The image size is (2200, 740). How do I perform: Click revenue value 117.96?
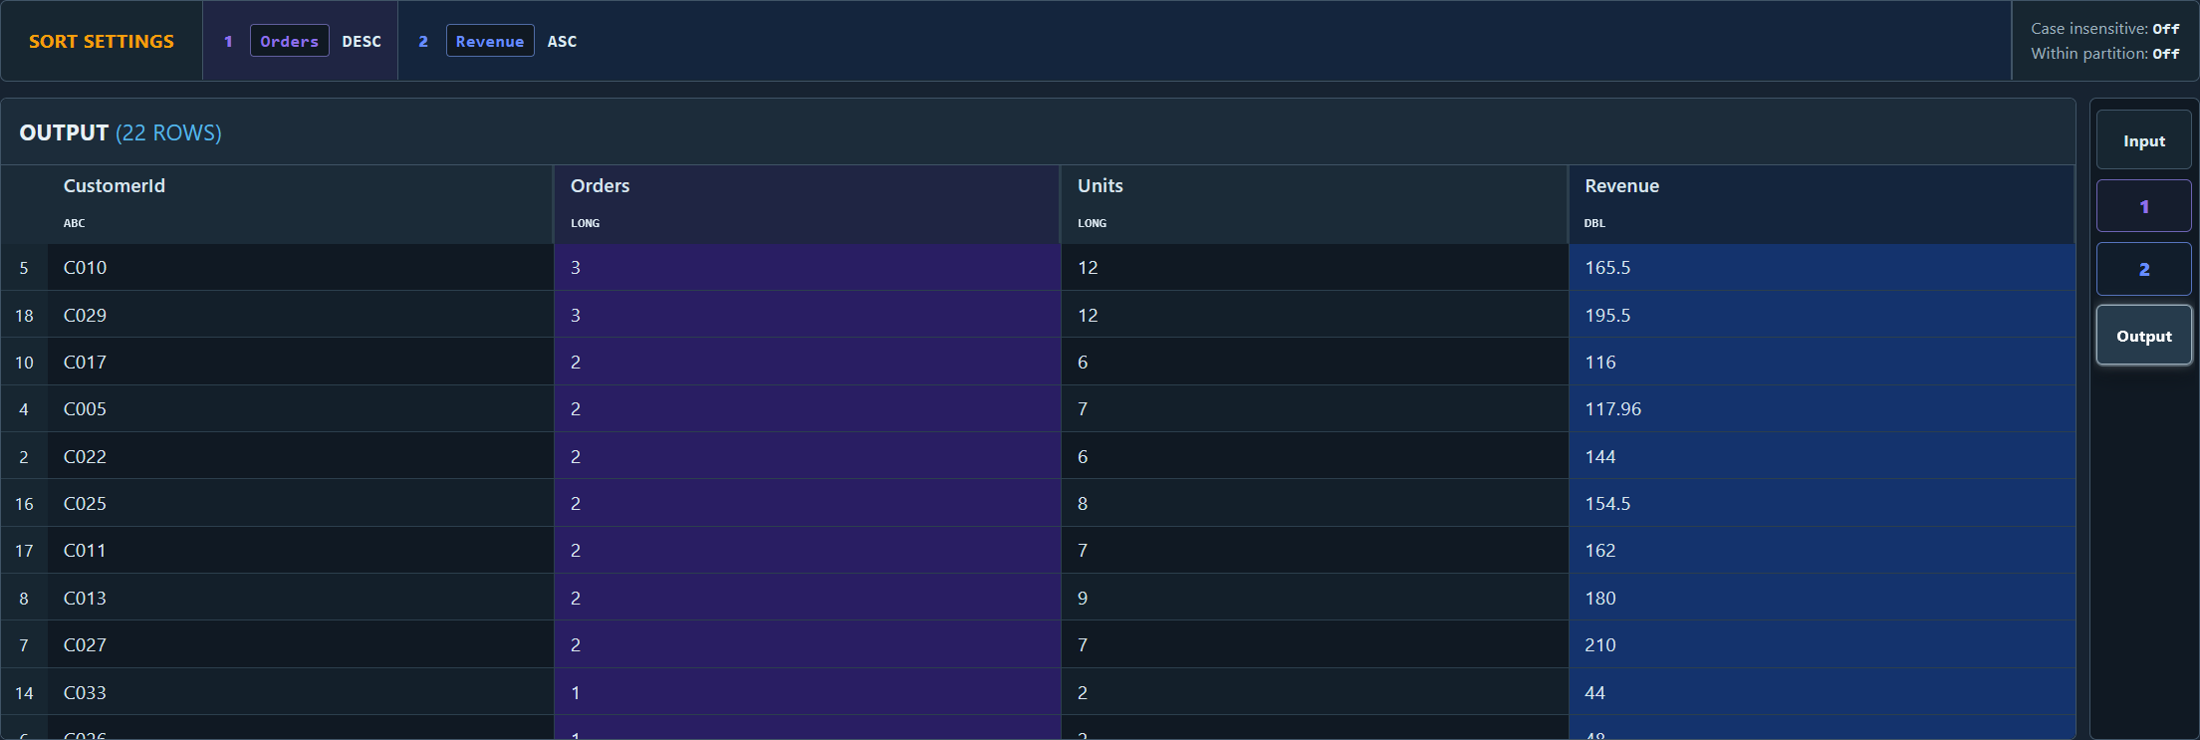coord(1822,408)
